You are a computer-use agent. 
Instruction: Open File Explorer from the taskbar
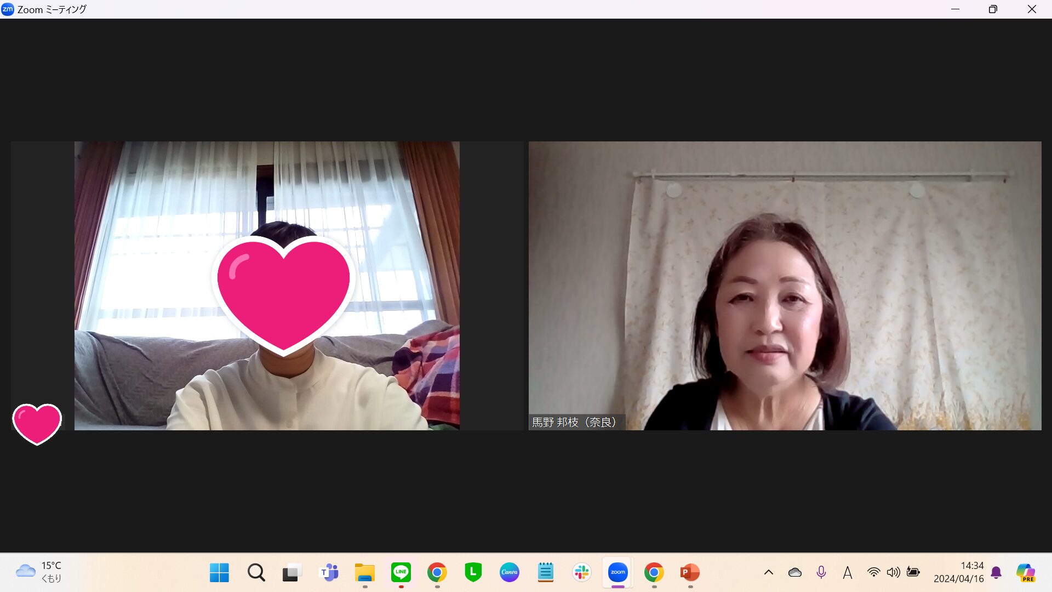pos(364,573)
